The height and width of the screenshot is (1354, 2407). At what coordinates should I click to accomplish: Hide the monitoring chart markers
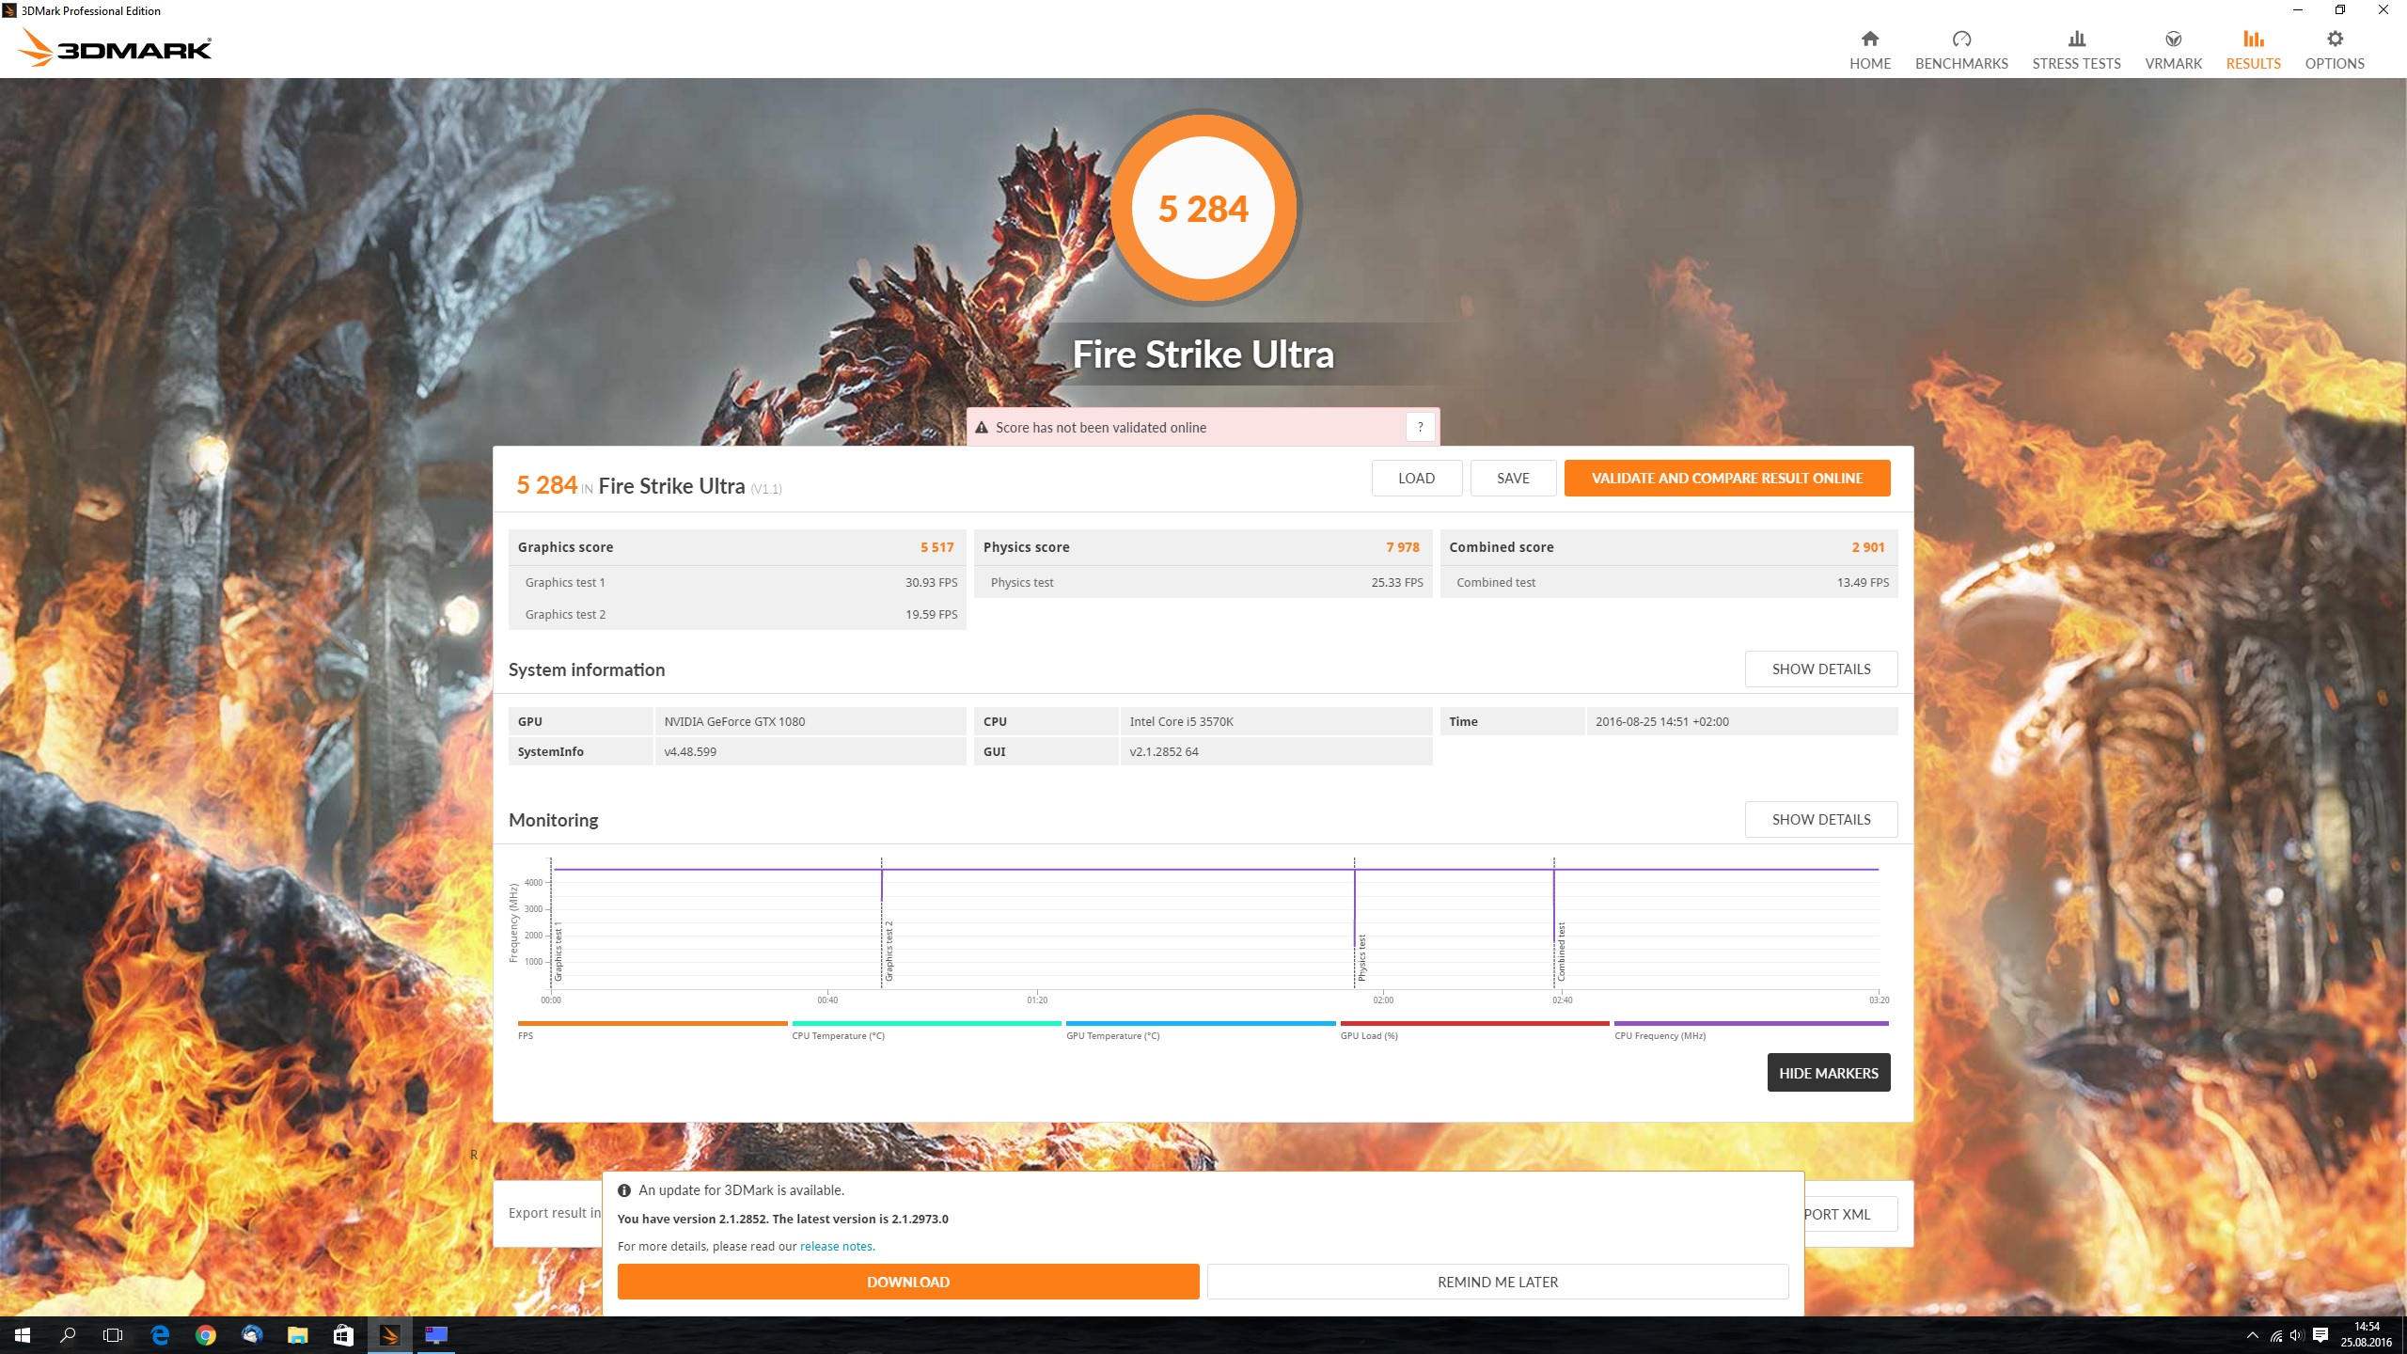click(x=1828, y=1073)
